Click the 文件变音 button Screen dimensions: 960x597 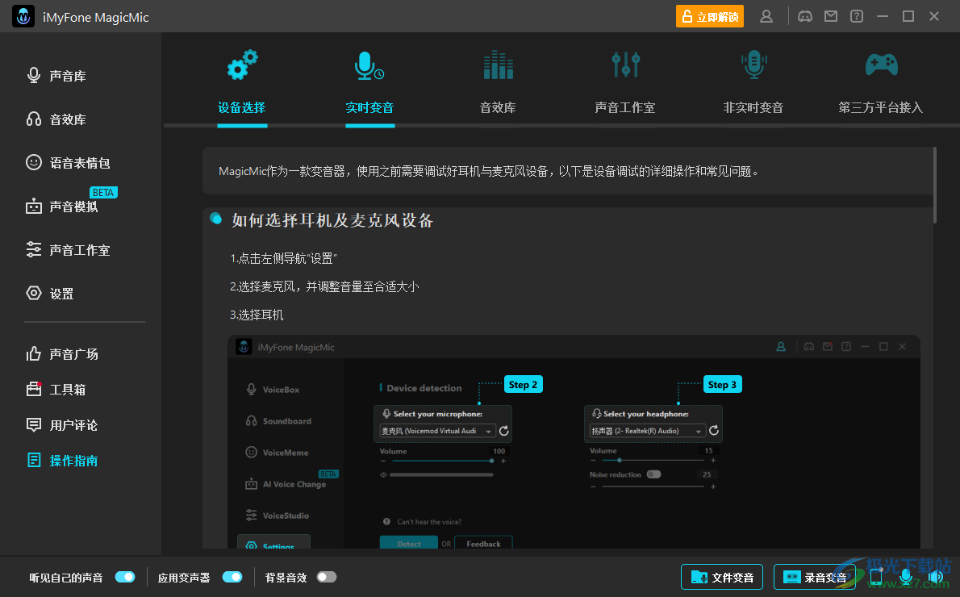[722, 577]
